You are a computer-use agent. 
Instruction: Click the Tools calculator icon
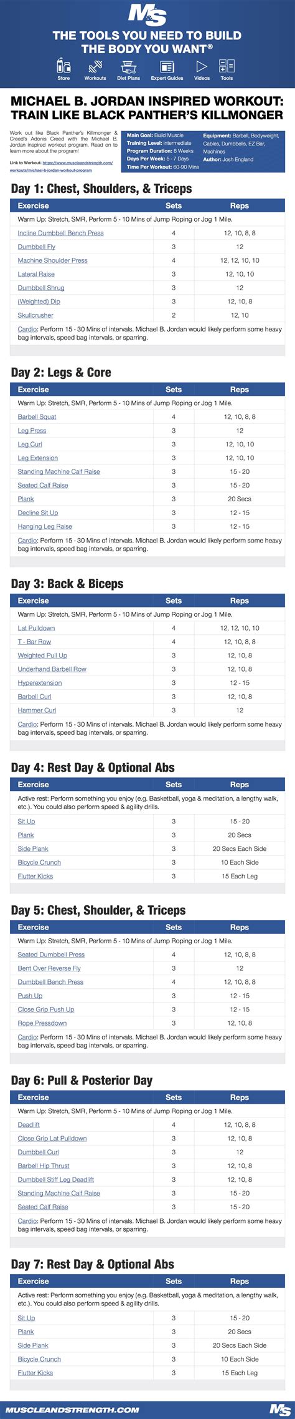(227, 66)
